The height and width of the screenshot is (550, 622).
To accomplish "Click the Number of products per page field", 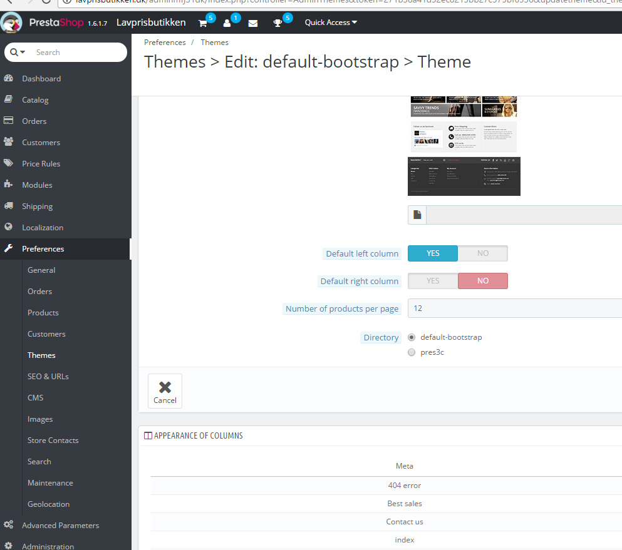I will tap(515, 308).
